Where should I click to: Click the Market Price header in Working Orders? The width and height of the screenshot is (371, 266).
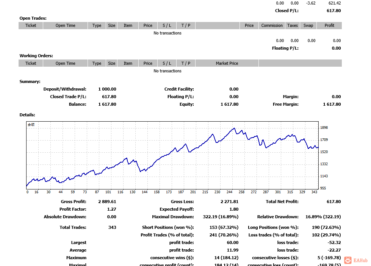click(227, 63)
